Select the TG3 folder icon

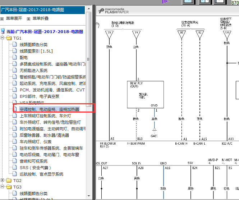9,187
